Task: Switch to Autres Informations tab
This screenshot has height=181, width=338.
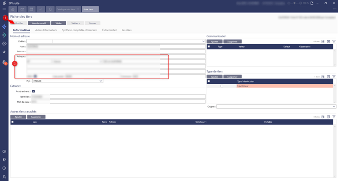Action: 46,30
